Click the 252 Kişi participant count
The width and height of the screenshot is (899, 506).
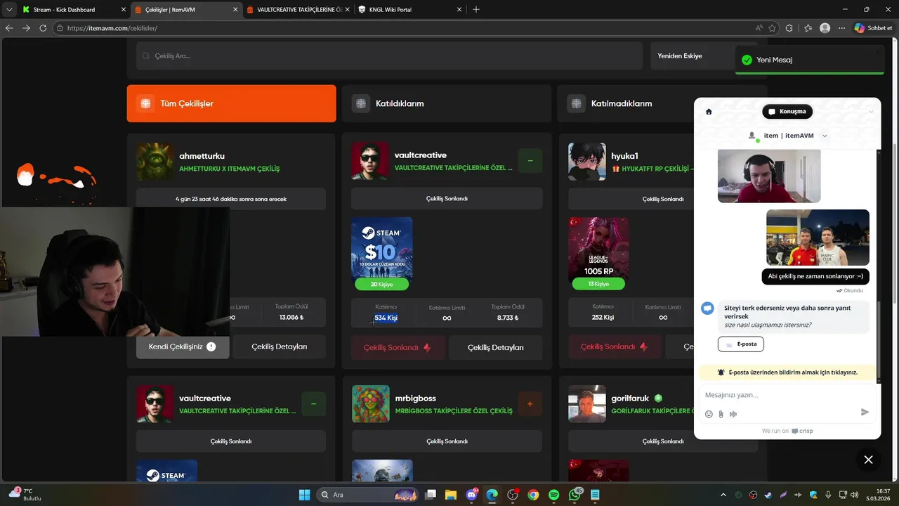point(603,318)
